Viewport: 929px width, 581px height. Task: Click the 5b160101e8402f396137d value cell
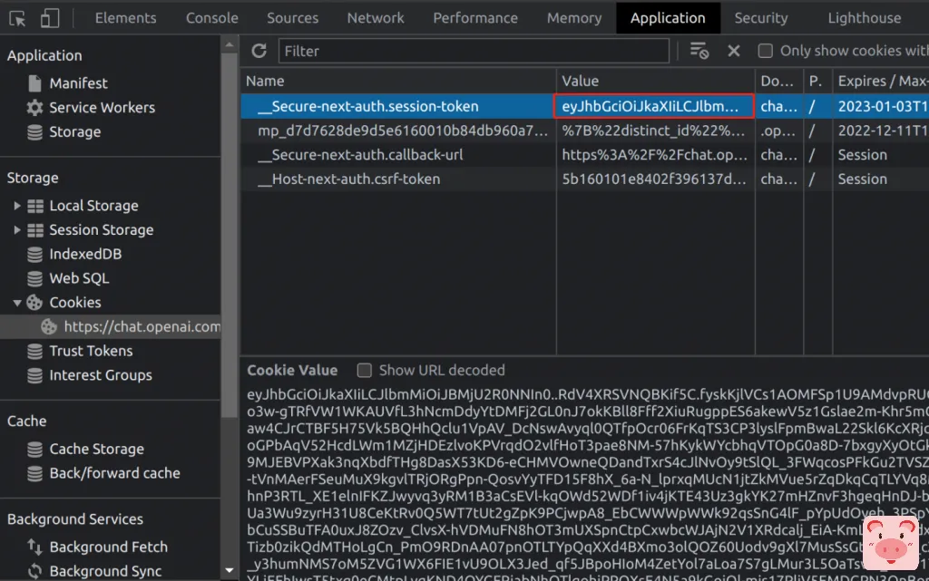656,179
